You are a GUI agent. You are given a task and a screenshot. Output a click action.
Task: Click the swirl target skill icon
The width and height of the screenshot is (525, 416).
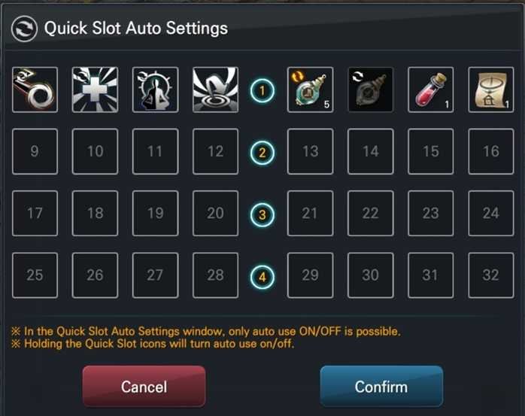click(216, 90)
